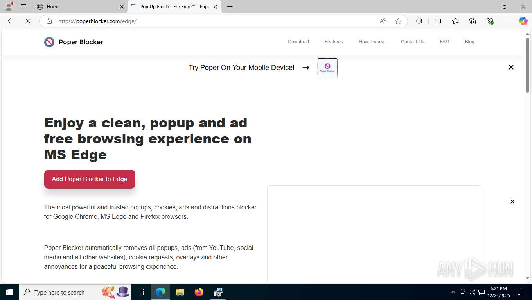Open the tab actions menu icon

tap(23, 7)
